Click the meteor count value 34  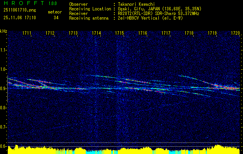[56, 18]
